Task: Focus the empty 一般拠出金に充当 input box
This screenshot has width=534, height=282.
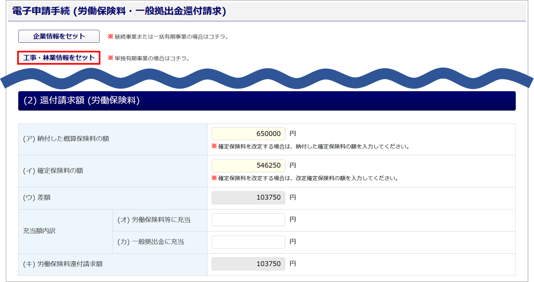Action: (x=248, y=242)
